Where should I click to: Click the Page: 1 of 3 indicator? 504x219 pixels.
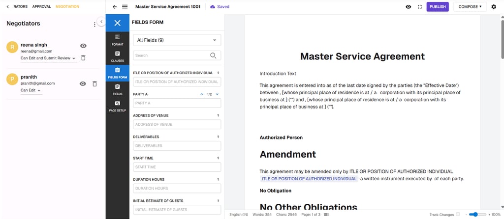[311, 215]
